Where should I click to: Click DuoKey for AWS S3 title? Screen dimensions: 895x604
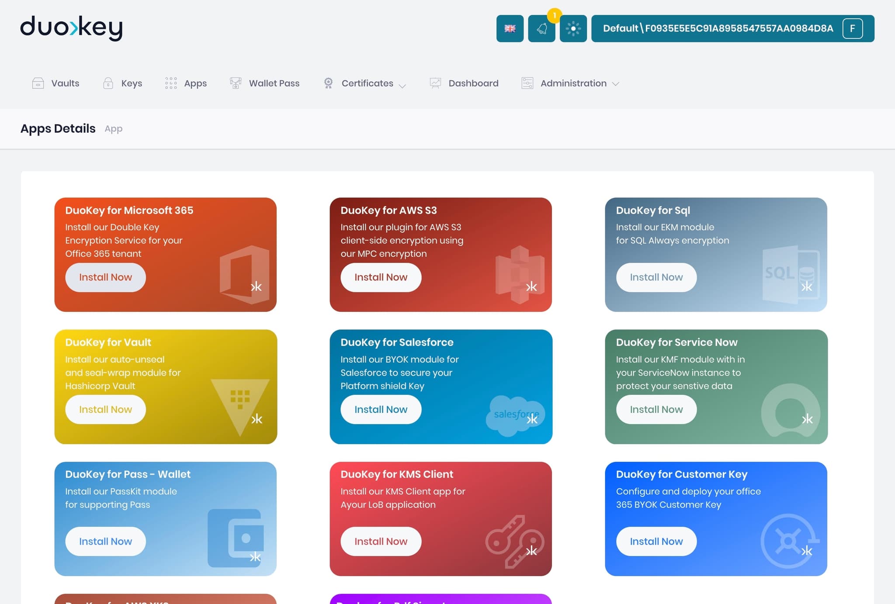pos(389,210)
